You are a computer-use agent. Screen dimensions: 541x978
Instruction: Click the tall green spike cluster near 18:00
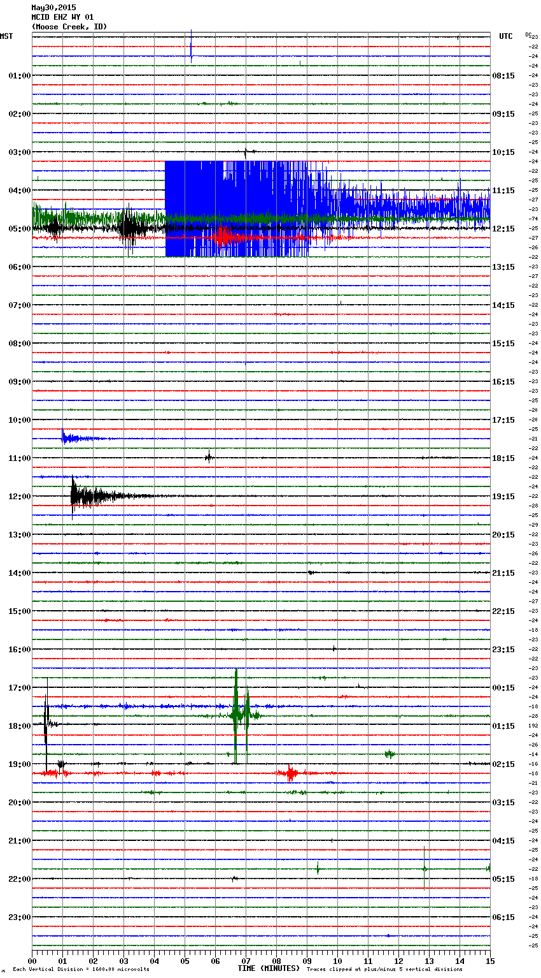coord(241,715)
